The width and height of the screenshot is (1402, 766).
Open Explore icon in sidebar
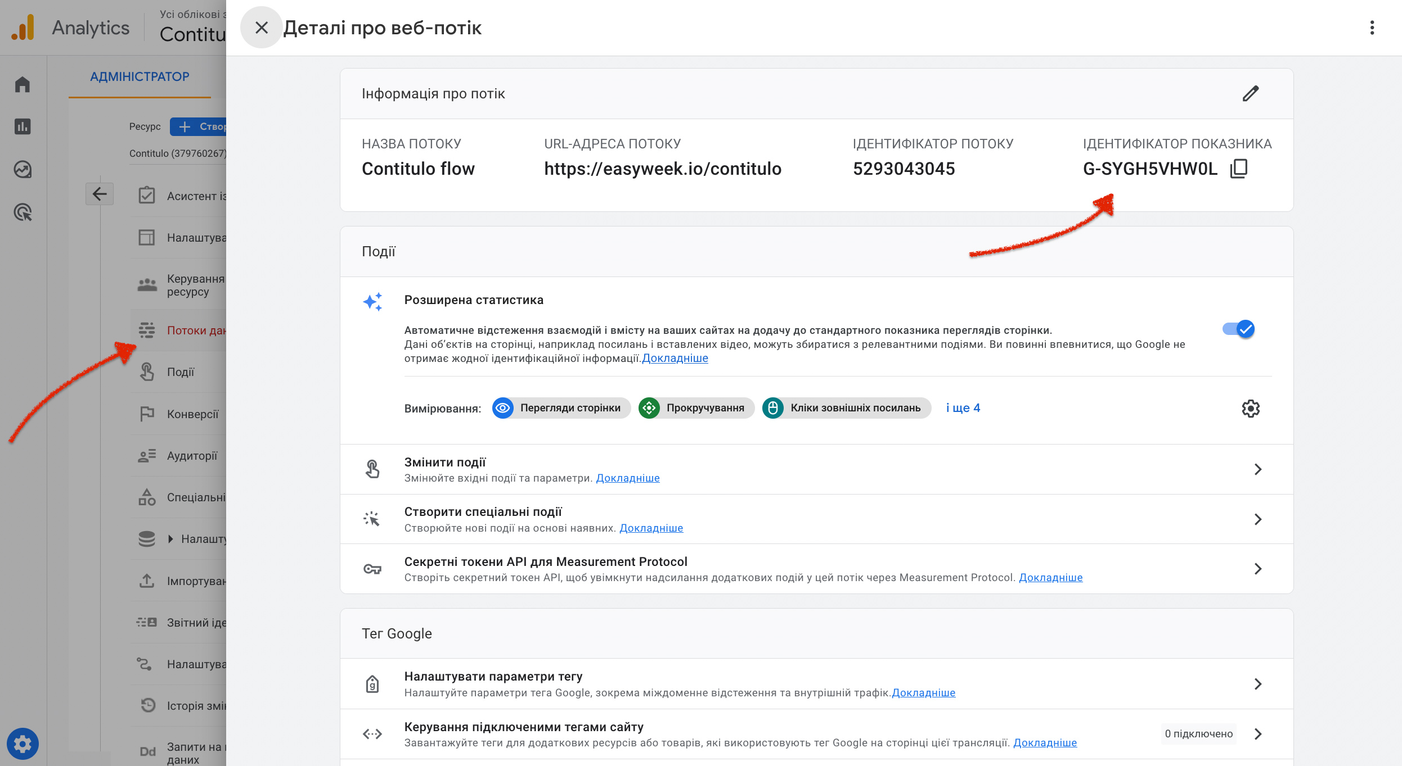(23, 169)
